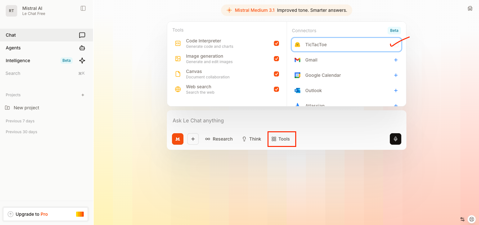Open the help lifebuoy icon
This screenshot has height=225, width=479.
[472, 219]
